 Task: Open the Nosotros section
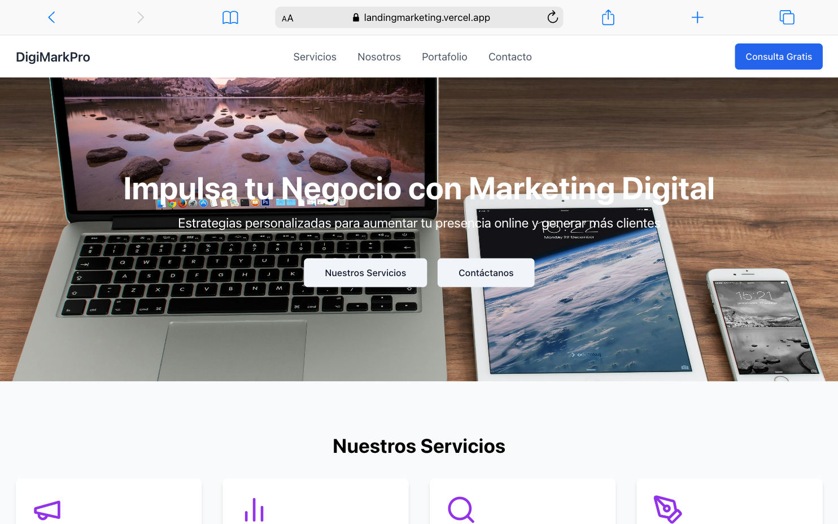click(x=379, y=56)
